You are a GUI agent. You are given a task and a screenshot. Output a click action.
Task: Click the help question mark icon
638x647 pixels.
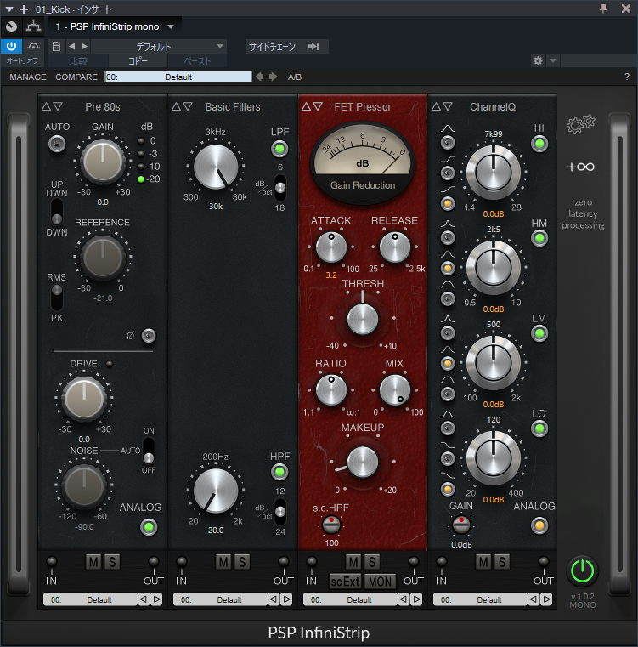[x=626, y=77]
